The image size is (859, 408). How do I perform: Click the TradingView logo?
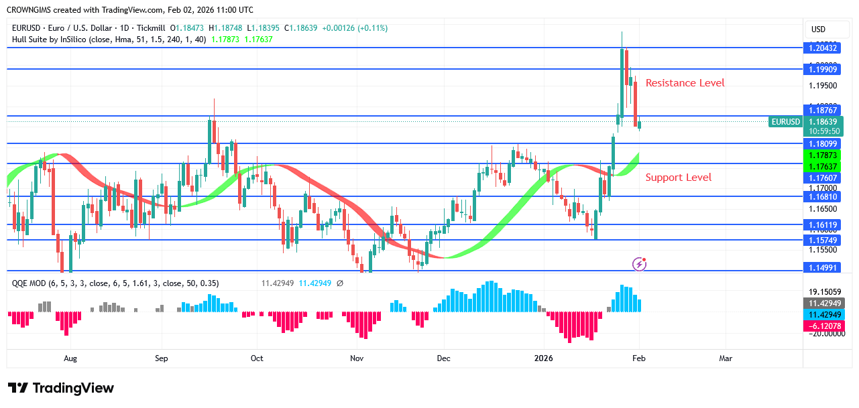click(60, 389)
